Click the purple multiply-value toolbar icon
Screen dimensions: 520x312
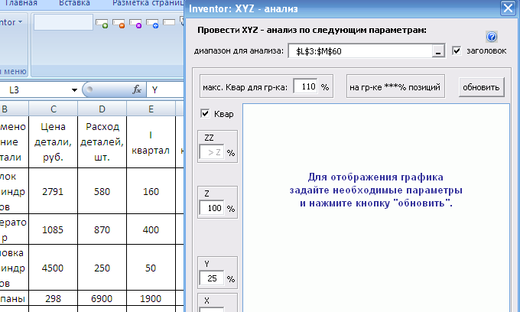coord(135,23)
